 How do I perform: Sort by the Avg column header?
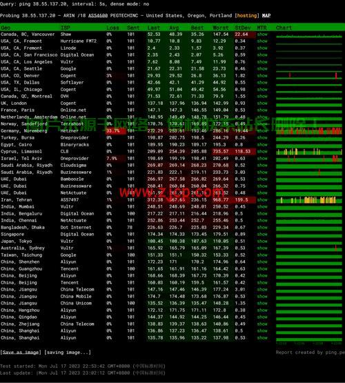174,28
